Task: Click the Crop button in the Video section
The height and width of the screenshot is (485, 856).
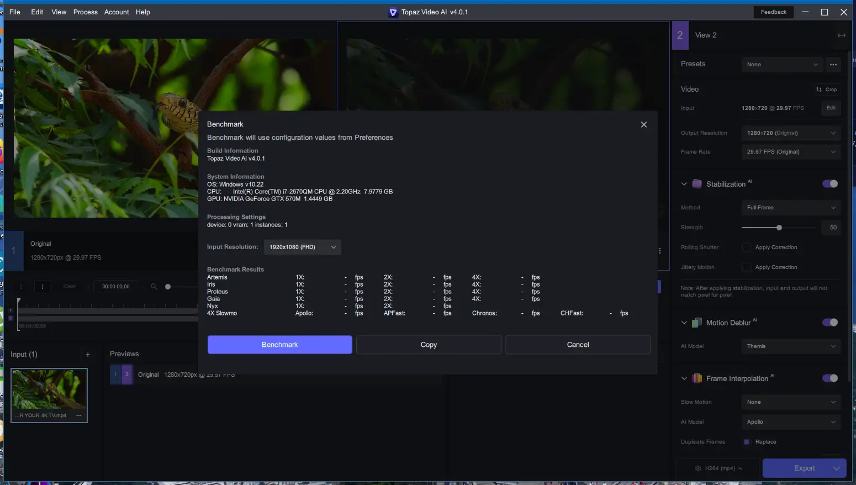Action: [827, 89]
